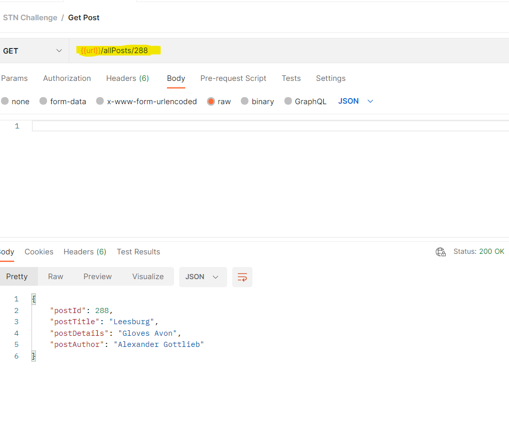Open the network information globe icon
Screen dimensions: 509x444
[441, 252]
